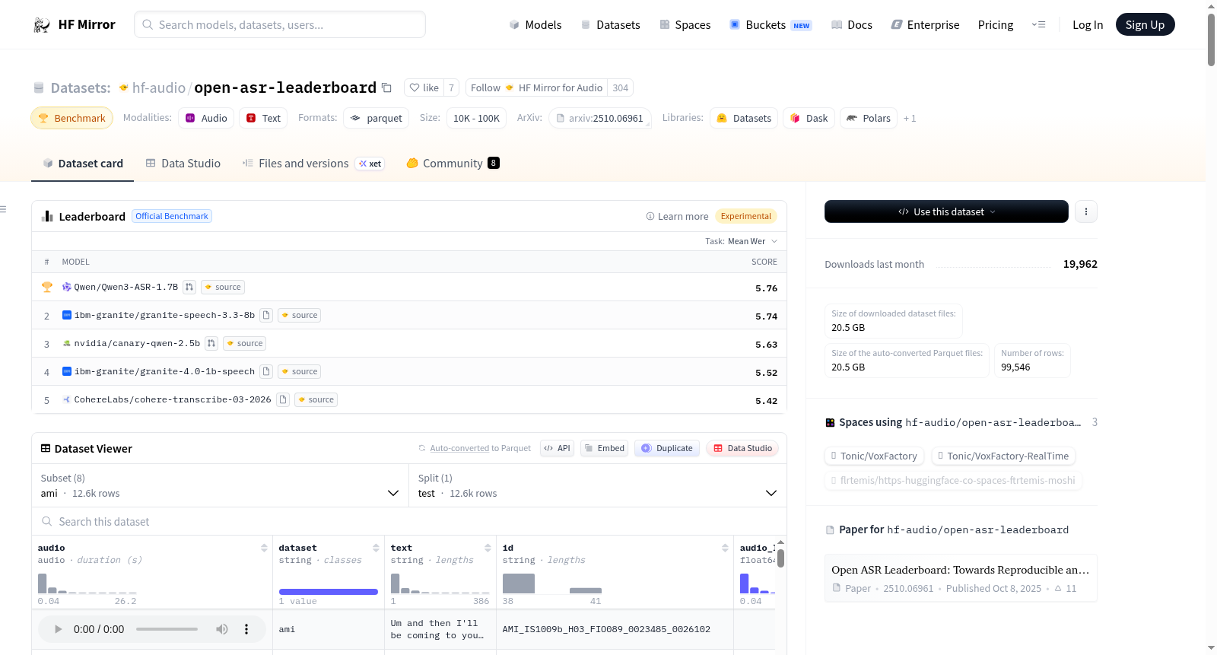Click the Datasets library tag

(x=744, y=118)
